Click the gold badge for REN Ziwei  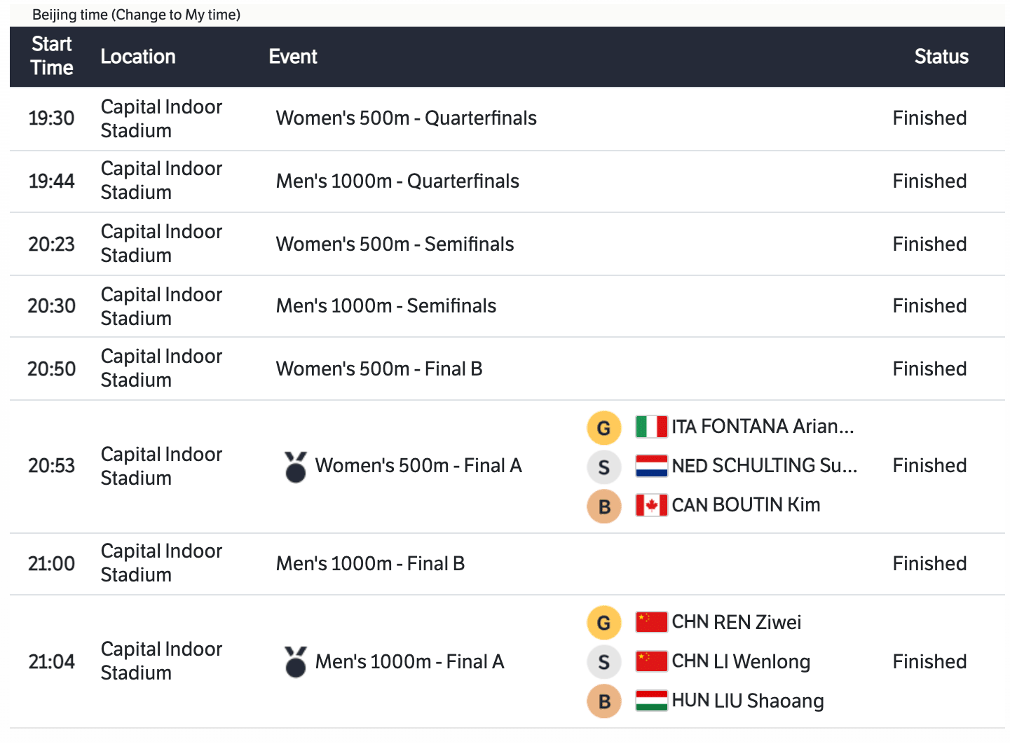(x=603, y=623)
